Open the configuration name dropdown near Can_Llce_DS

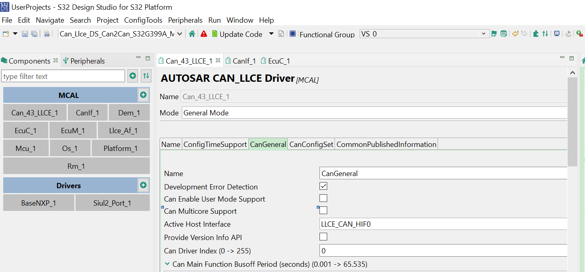coord(179,34)
